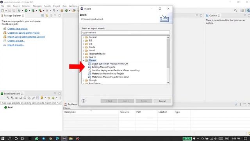Click the search magnifier in Eclipse toolbar

click(x=236, y=11)
